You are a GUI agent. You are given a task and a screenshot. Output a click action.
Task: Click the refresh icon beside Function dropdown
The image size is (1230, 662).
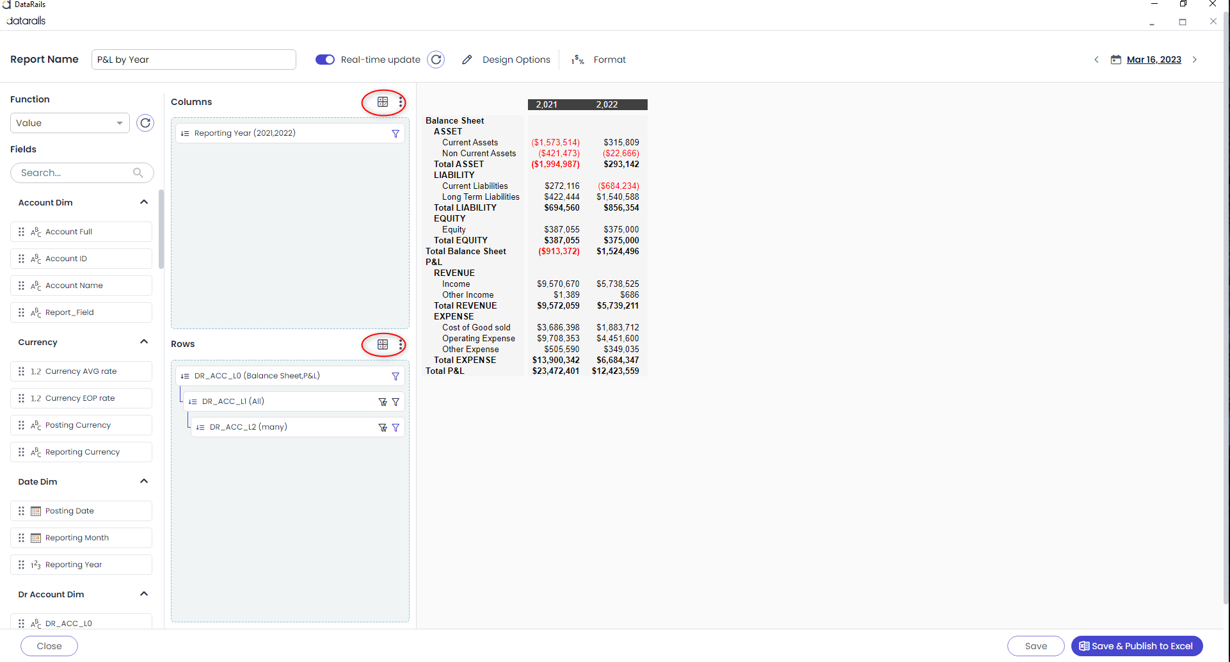[145, 123]
